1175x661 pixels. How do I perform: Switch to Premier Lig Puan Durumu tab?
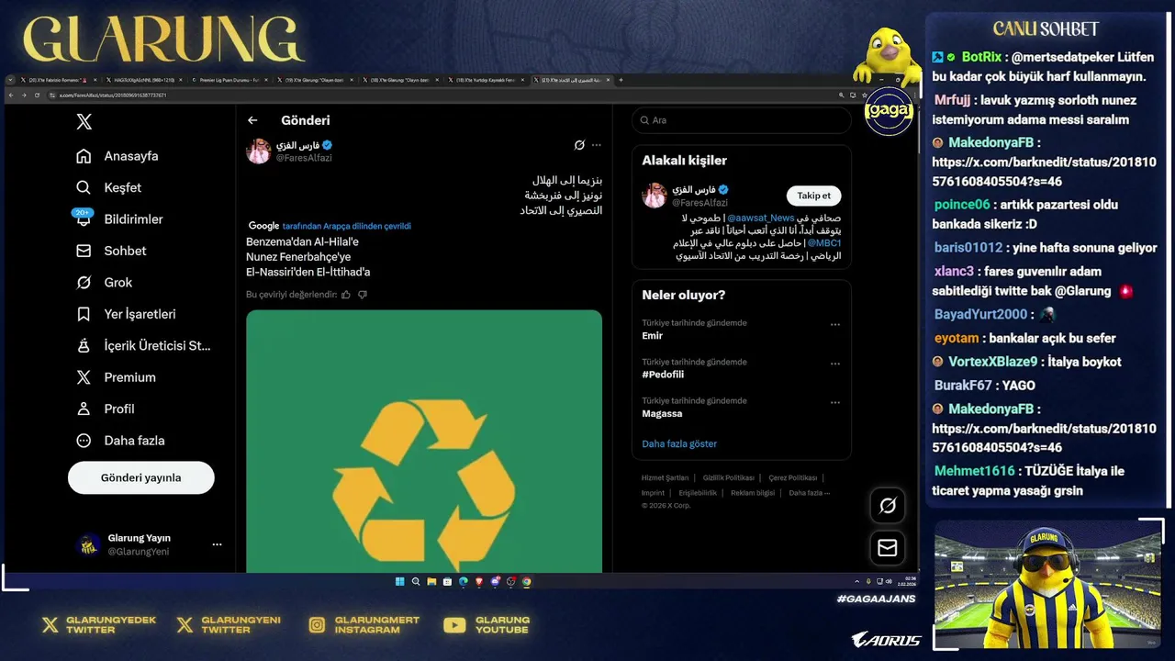pyautogui.click(x=230, y=80)
